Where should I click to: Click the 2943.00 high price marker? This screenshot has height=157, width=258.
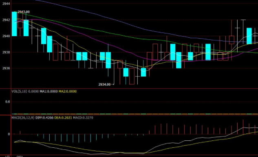point(24,12)
